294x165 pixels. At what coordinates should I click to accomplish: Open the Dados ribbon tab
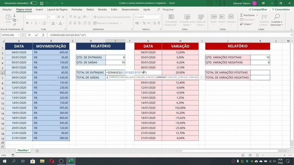click(90, 9)
